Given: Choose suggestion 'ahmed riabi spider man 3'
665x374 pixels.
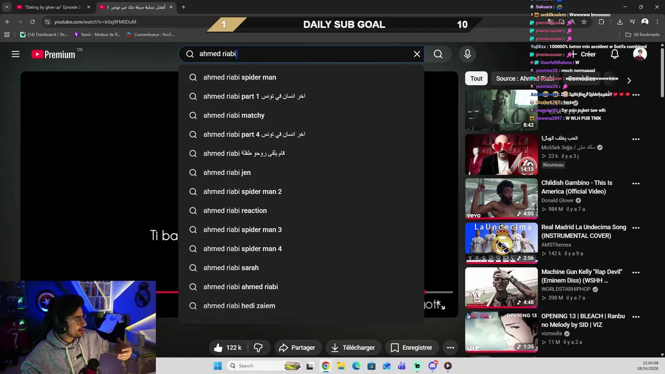Looking at the screenshot, I should 301,230.
